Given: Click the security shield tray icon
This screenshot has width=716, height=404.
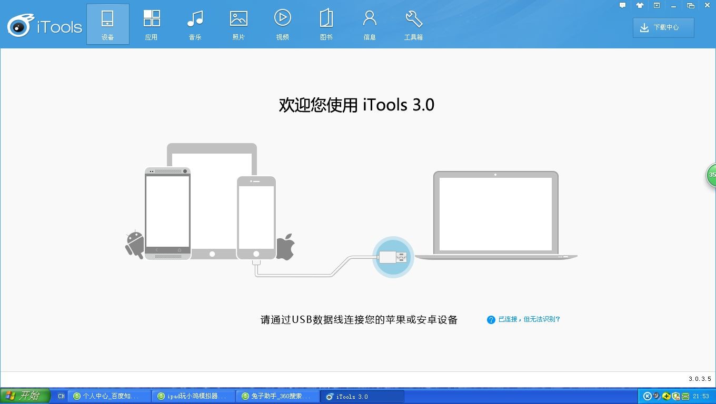Looking at the screenshot, I should click(x=676, y=396).
